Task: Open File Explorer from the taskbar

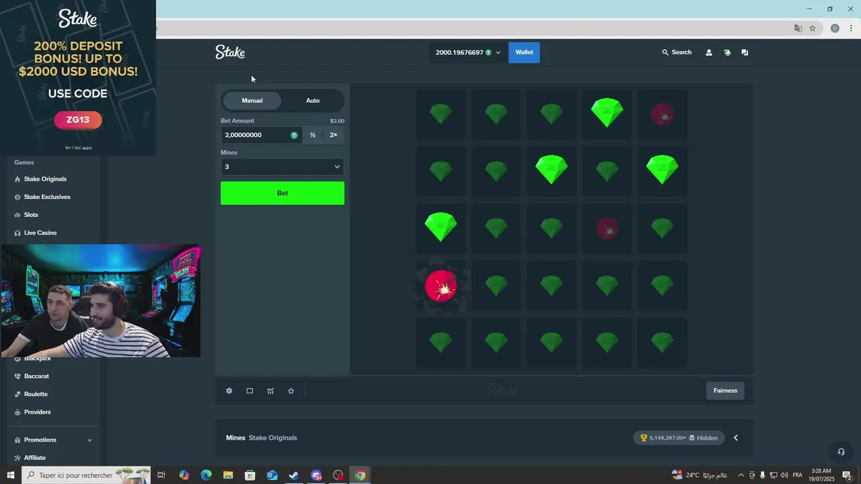Action: [228, 475]
